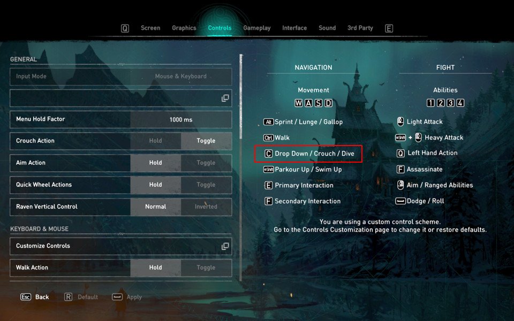Image resolution: width=514 pixels, height=321 pixels.
Task: Click the Back button label
Action: point(42,297)
